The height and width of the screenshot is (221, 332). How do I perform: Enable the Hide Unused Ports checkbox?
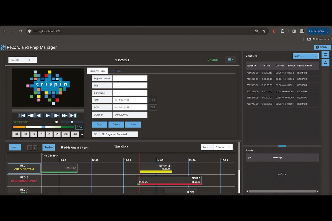coord(62,148)
